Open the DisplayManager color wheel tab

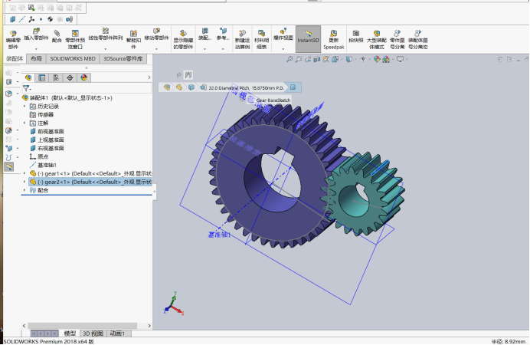[x=83, y=77]
